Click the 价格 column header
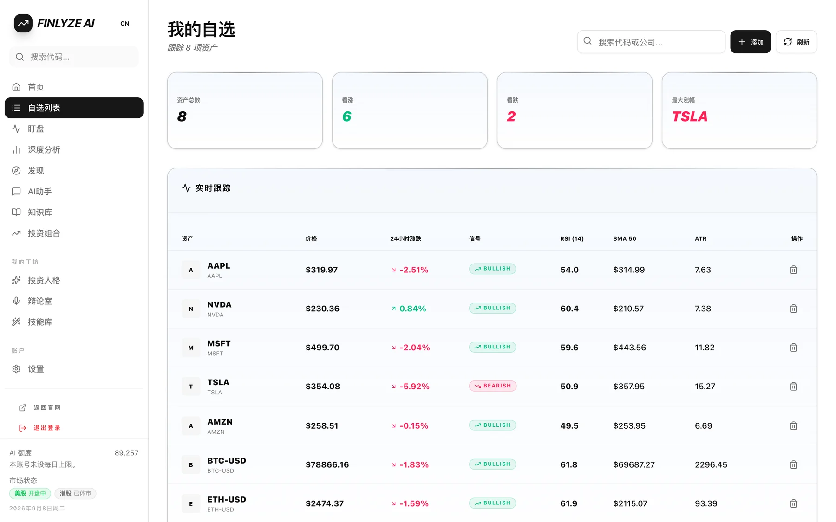The height and width of the screenshot is (522, 836). 311,238
